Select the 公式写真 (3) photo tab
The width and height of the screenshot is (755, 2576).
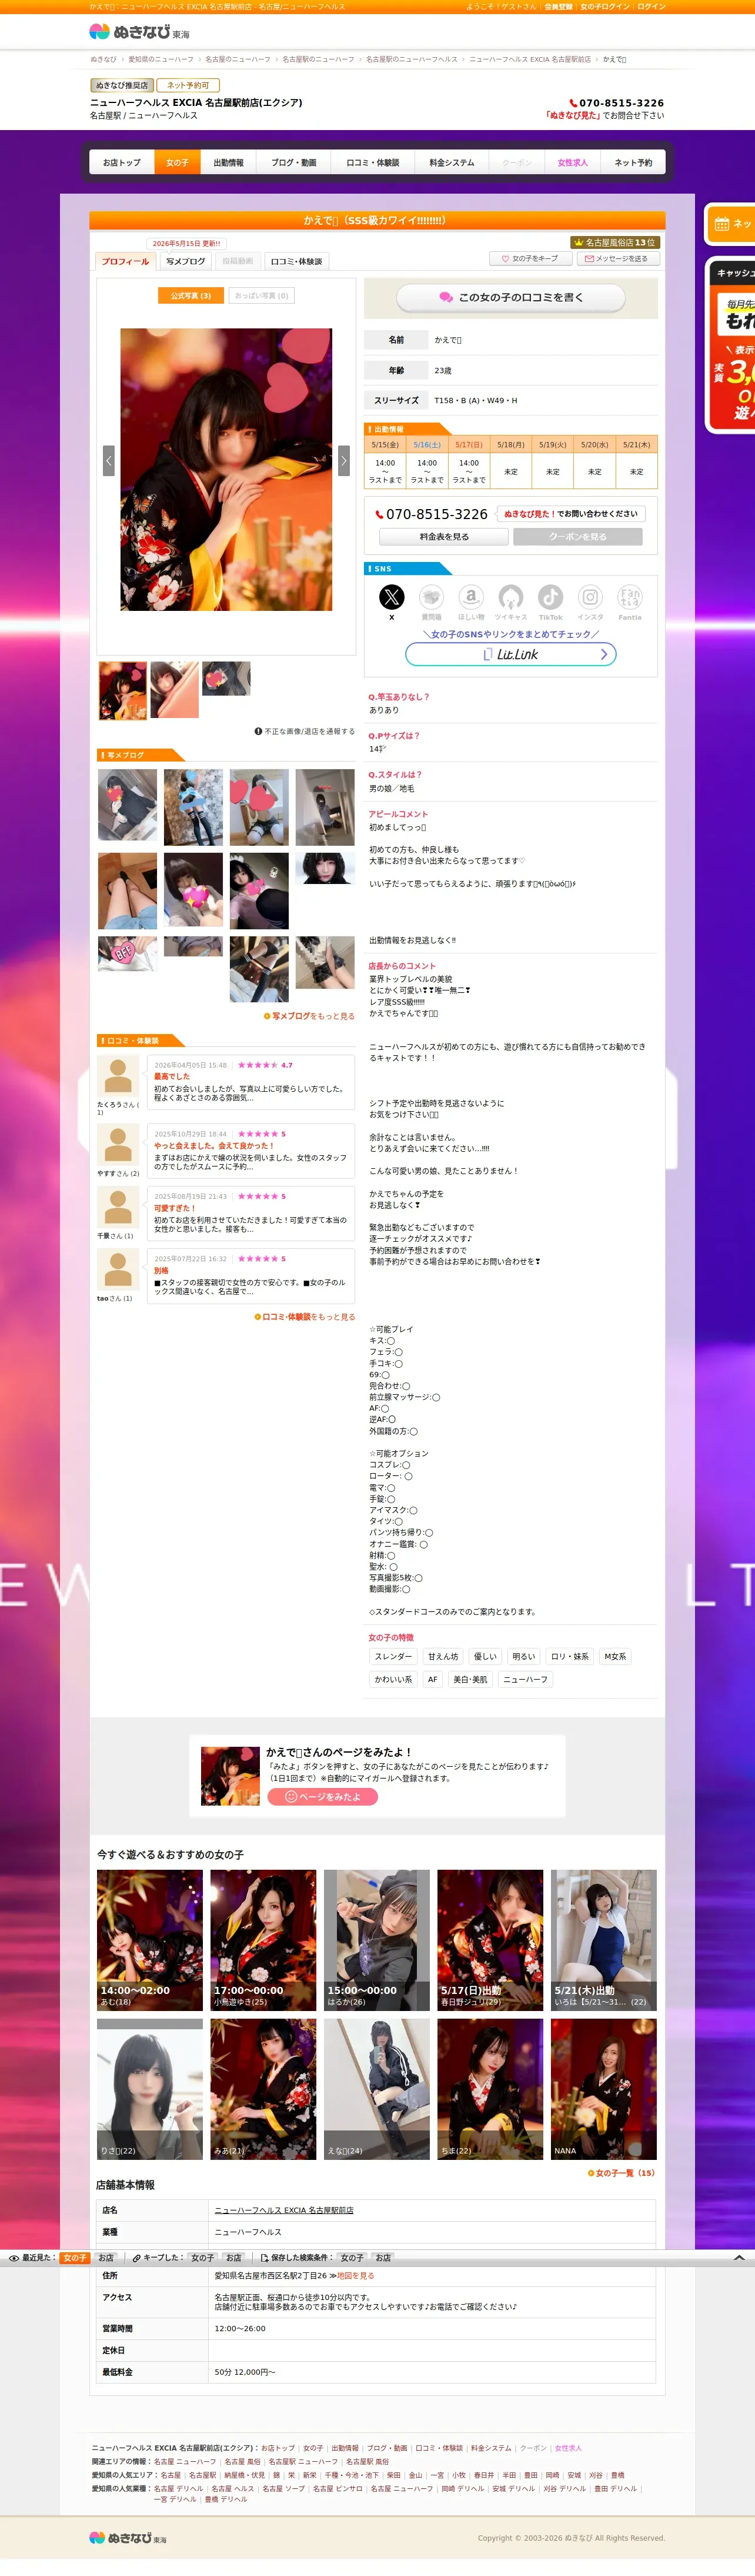pyautogui.click(x=191, y=295)
